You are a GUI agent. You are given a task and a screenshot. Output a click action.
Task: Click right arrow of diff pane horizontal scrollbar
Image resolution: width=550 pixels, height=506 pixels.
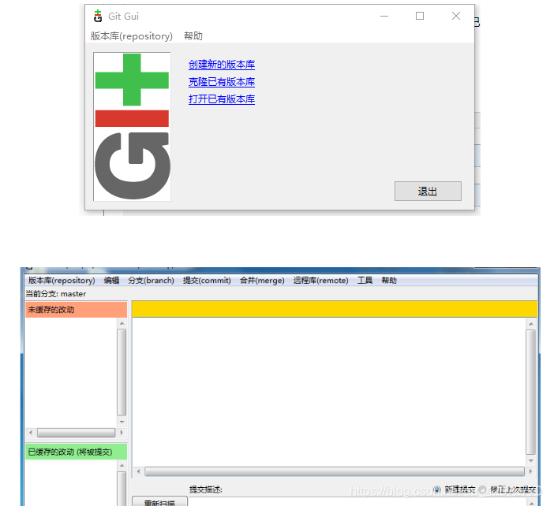(x=530, y=471)
